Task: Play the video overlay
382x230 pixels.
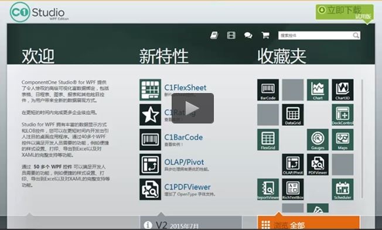Action: [x=192, y=108]
